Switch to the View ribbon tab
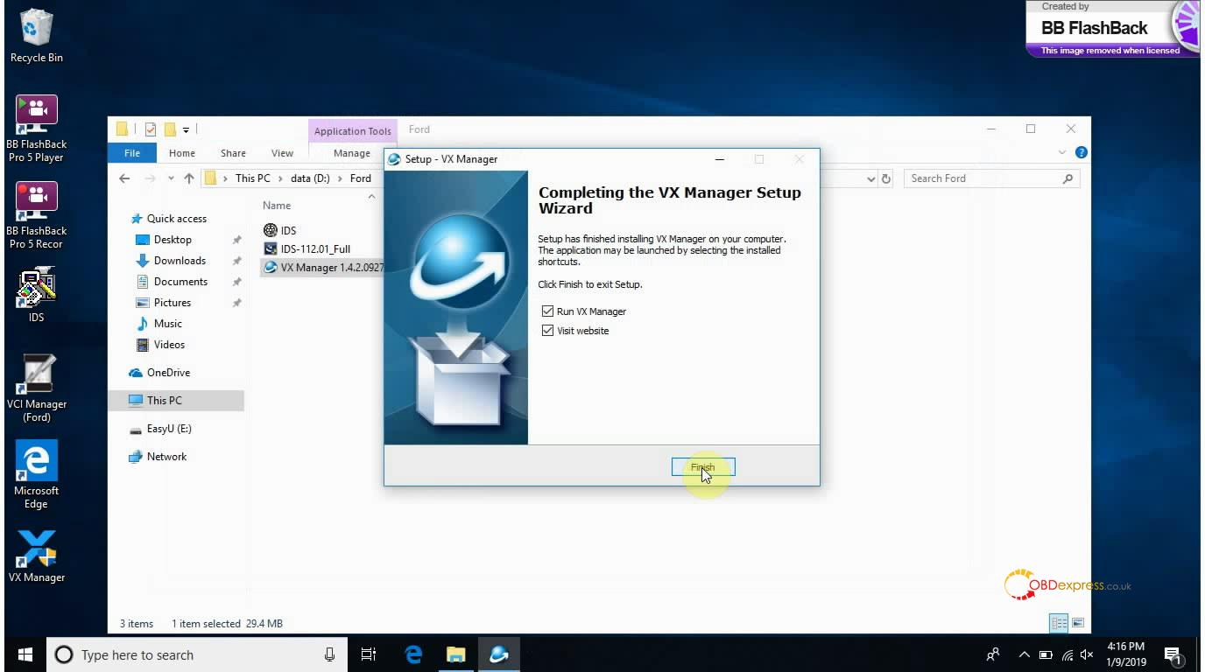1205x672 pixels. pos(282,153)
